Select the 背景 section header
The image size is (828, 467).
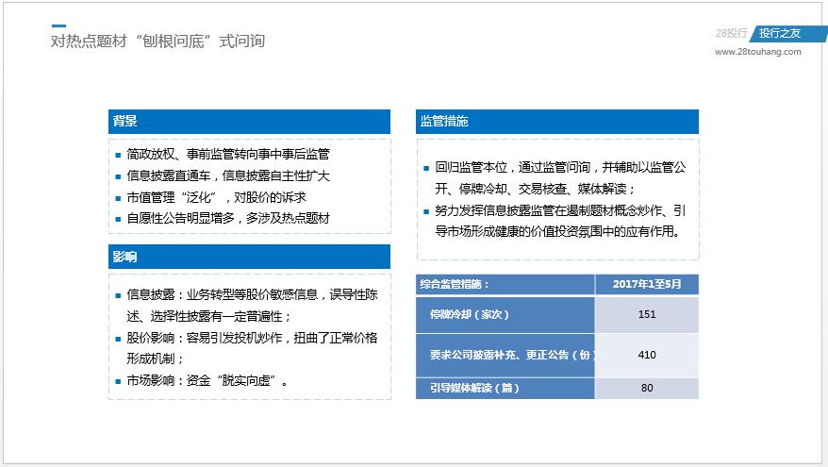click(249, 122)
